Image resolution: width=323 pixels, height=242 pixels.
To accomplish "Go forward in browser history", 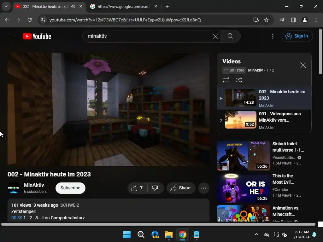I will pos(18,20).
